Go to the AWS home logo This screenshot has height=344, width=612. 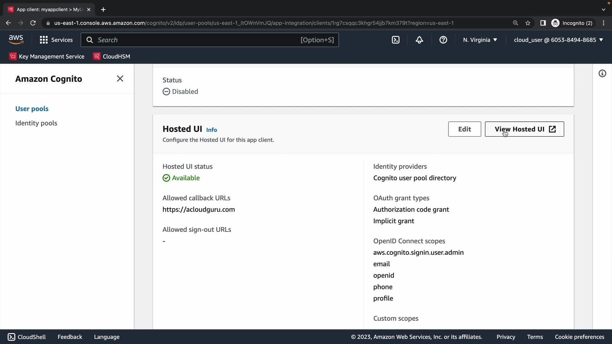(16, 39)
